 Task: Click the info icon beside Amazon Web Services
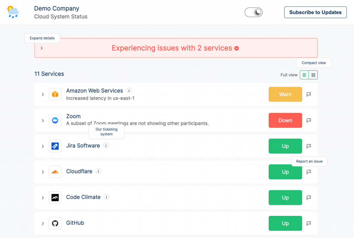pos(129,91)
